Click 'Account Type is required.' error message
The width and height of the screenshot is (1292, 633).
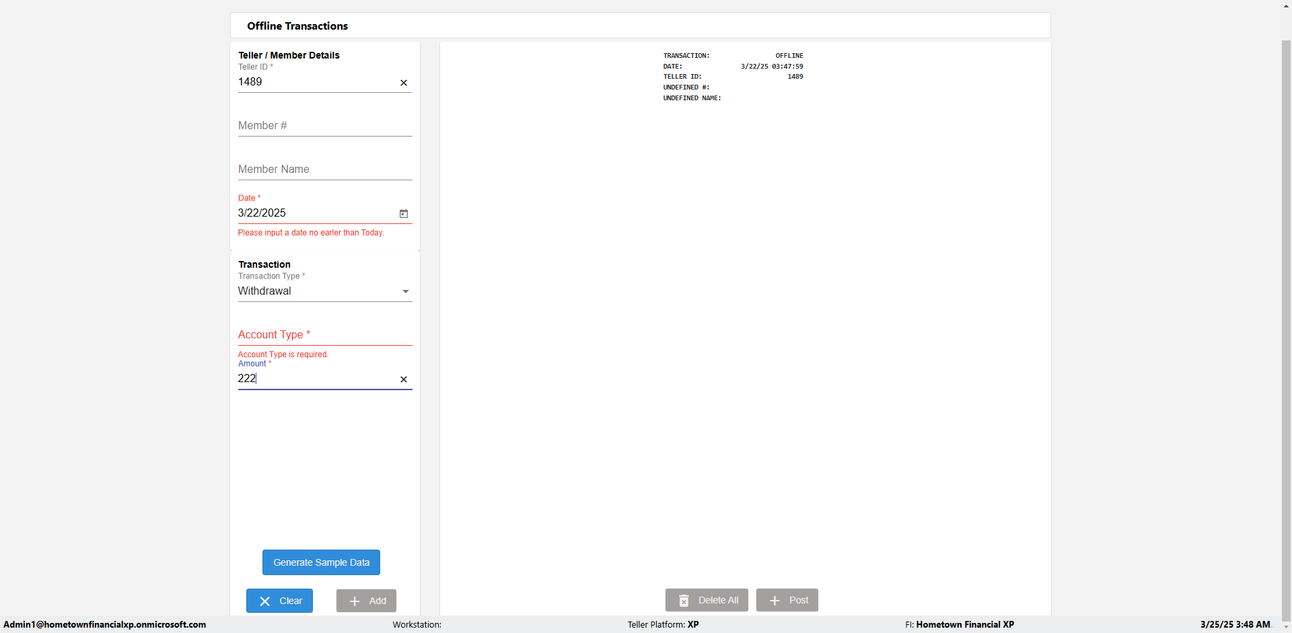pos(283,355)
